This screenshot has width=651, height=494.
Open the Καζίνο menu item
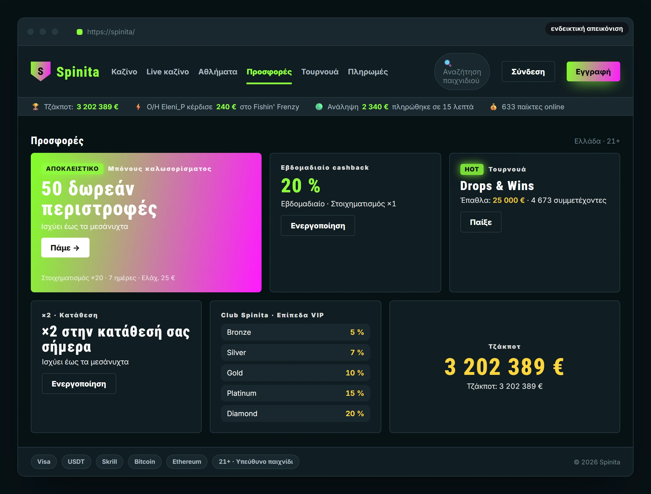point(124,72)
